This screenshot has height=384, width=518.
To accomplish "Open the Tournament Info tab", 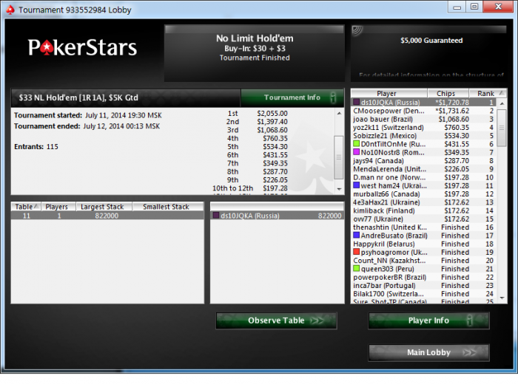I will tap(292, 97).
